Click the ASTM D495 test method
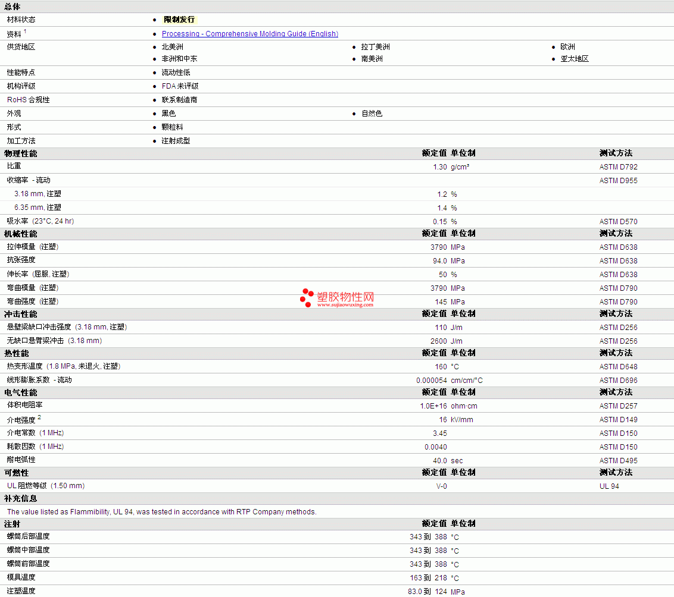Viewport: 674px width, 597px height. 618,461
